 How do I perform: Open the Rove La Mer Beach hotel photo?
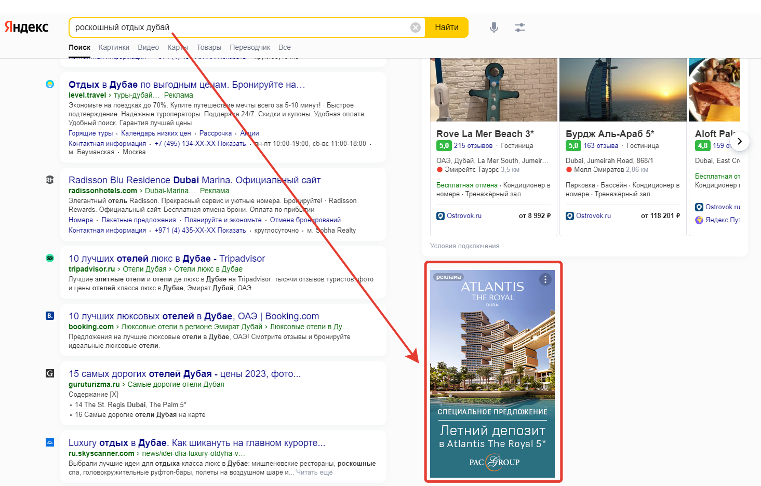tap(493, 90)
